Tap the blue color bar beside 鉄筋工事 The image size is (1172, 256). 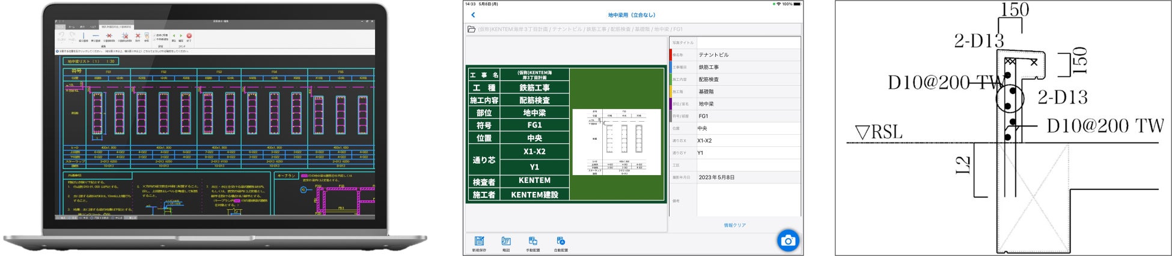[671, 67]
